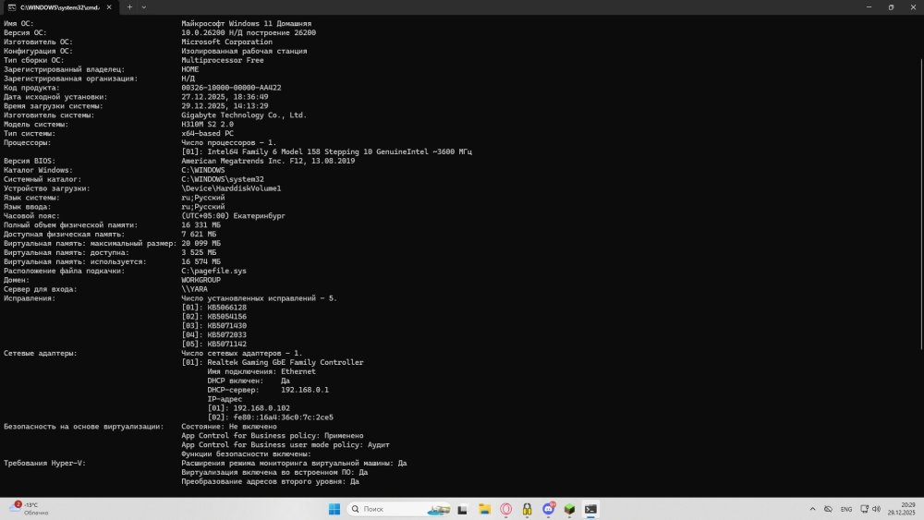Click the system model 'H310M S2 2.0'
Screen dimensions: 924x520
207,125
